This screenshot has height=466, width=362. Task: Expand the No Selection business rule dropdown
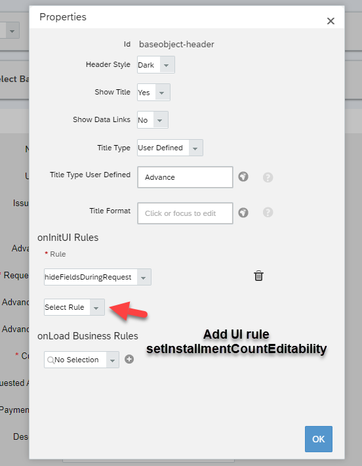click(82, 360)
